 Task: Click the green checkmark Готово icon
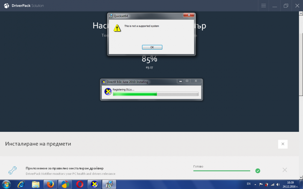click(258, 171)
